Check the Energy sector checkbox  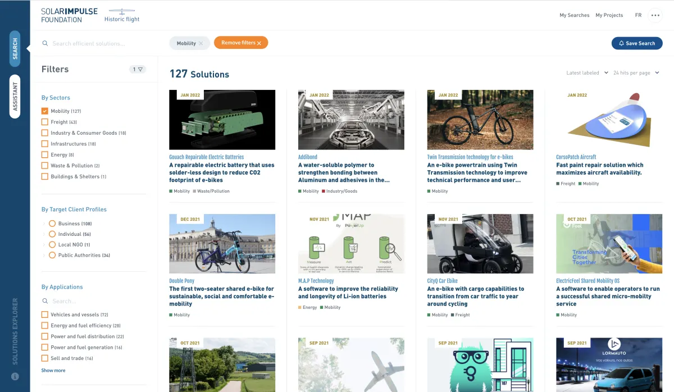click(45, 154)
